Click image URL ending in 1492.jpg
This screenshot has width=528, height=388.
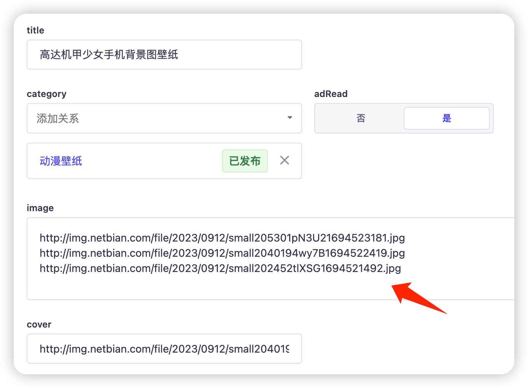click(220, 269)
